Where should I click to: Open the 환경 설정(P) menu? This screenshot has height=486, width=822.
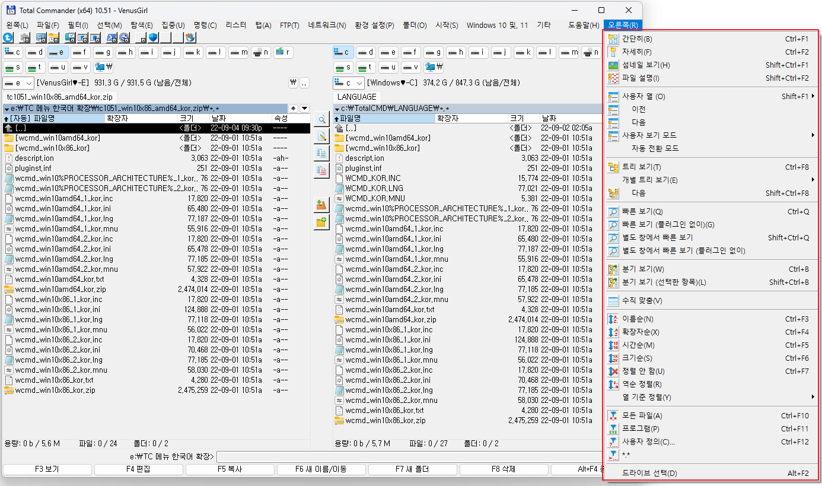tap(374, 26)
